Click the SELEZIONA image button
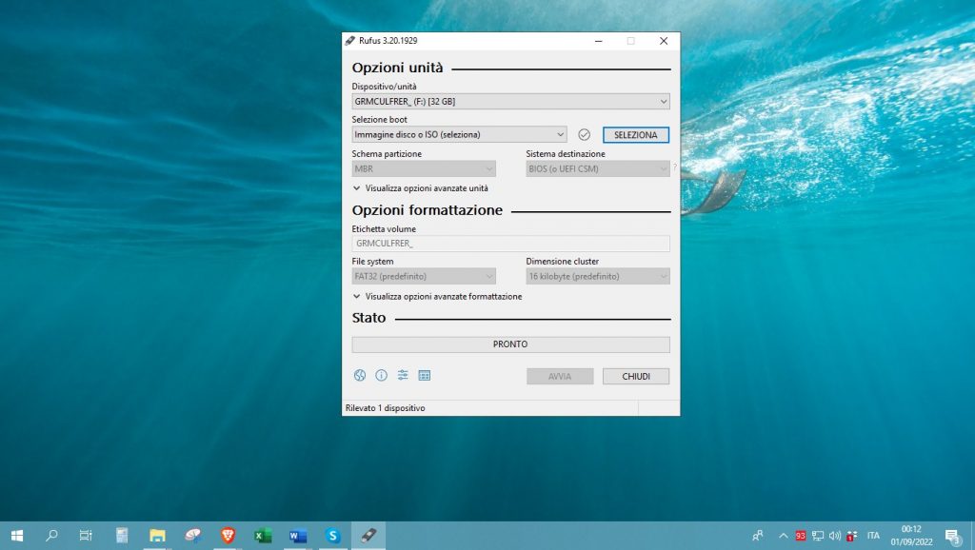 click(635, 134)
